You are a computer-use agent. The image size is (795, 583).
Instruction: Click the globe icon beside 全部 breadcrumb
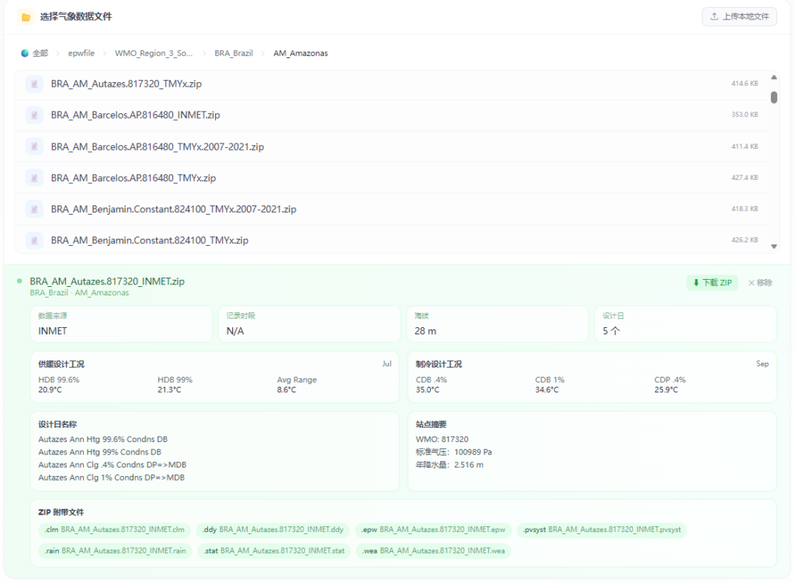(25, 53)
